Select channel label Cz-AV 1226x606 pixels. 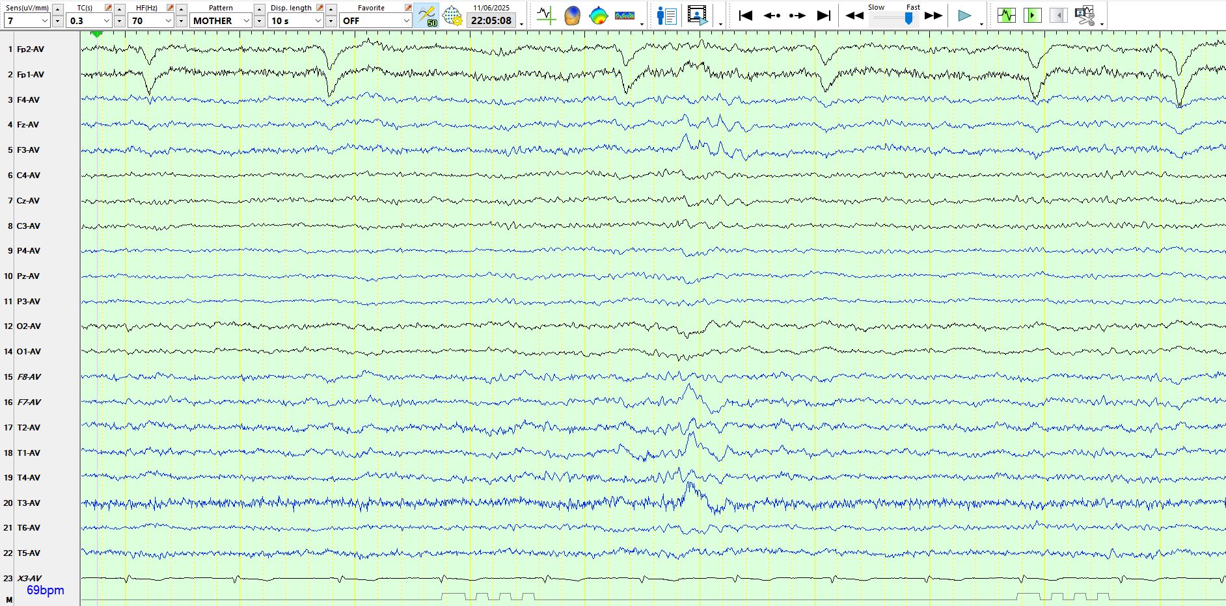pyautogui.click(x=28, y=201)
